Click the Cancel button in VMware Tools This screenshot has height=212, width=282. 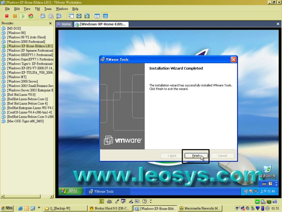coord(222,156)
